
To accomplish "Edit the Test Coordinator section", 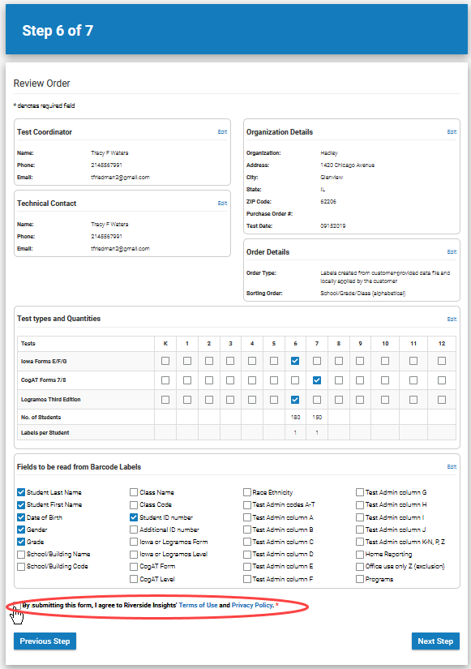I will pyautogui.click(x=222, y=132).
